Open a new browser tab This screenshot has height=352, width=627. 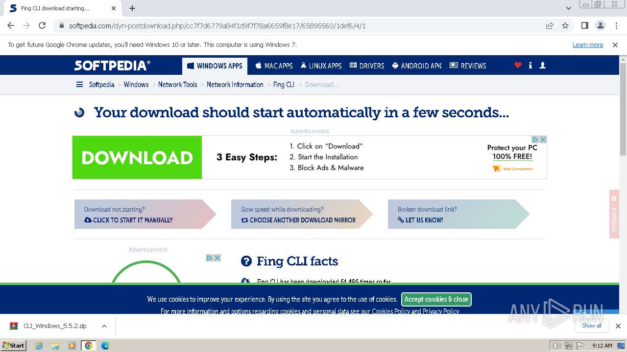(132, 8)
